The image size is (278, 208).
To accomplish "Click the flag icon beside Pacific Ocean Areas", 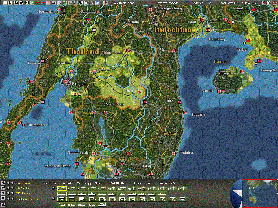I will point(3,199).
